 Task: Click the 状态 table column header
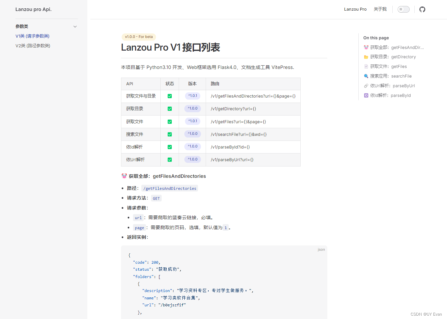pos(170,84)
